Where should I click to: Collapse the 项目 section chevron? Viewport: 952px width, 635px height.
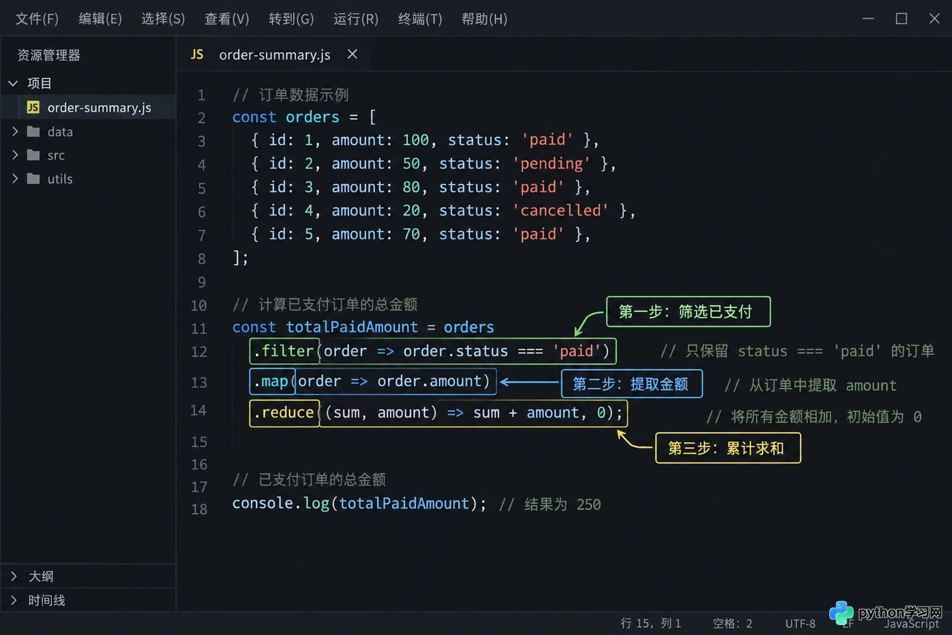[x=13, y=83]
